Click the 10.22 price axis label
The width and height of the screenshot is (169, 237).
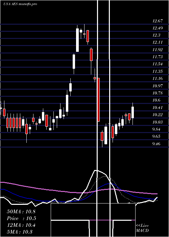pyautogui.click(x=158, y=114)
